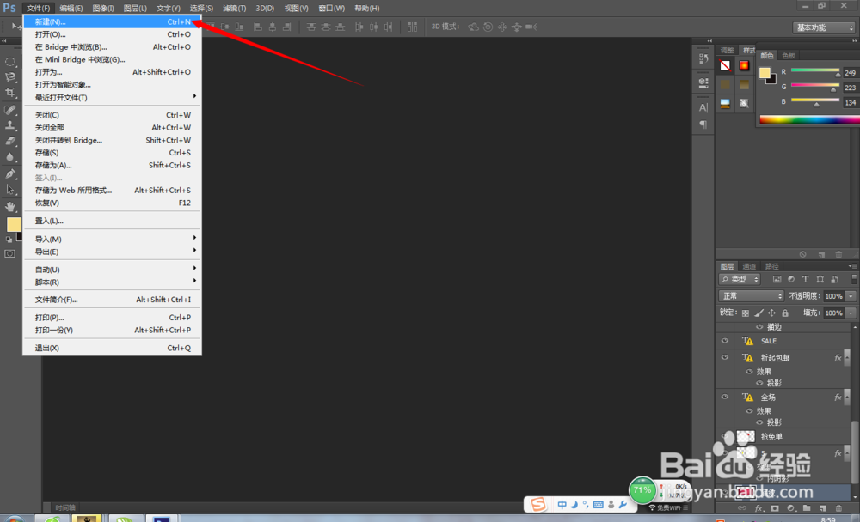Select the Hand tool
The height and width of the screenshot is (522, 860).
[x=9, y=207]
